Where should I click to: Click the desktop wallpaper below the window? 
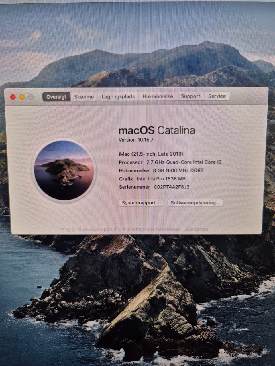click(137, 300)
